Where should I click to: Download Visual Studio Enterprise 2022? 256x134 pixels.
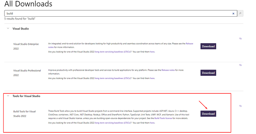pyautogui.click(x=208, y=46)
